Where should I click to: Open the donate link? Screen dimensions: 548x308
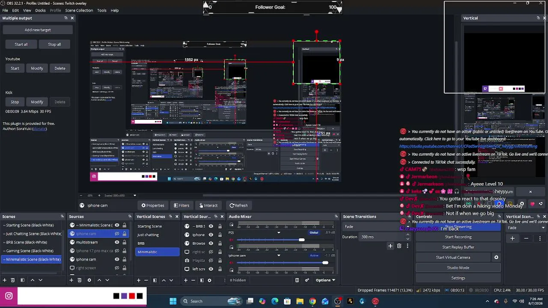click(x=39, y=129)
